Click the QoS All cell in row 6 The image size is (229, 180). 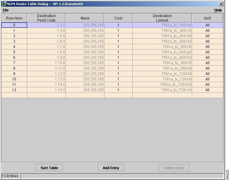tap(207, 58)
